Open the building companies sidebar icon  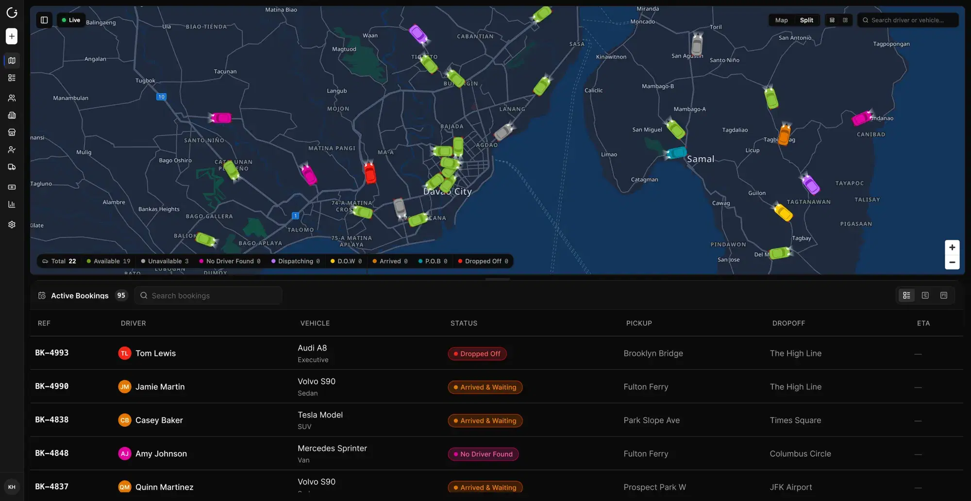12,115
